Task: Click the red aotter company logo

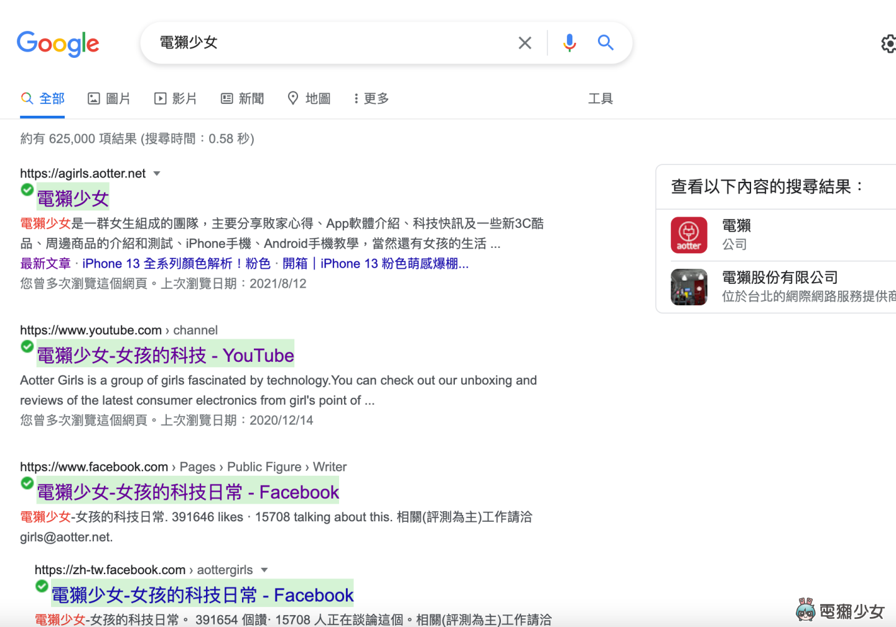Action: coord(689,235)
